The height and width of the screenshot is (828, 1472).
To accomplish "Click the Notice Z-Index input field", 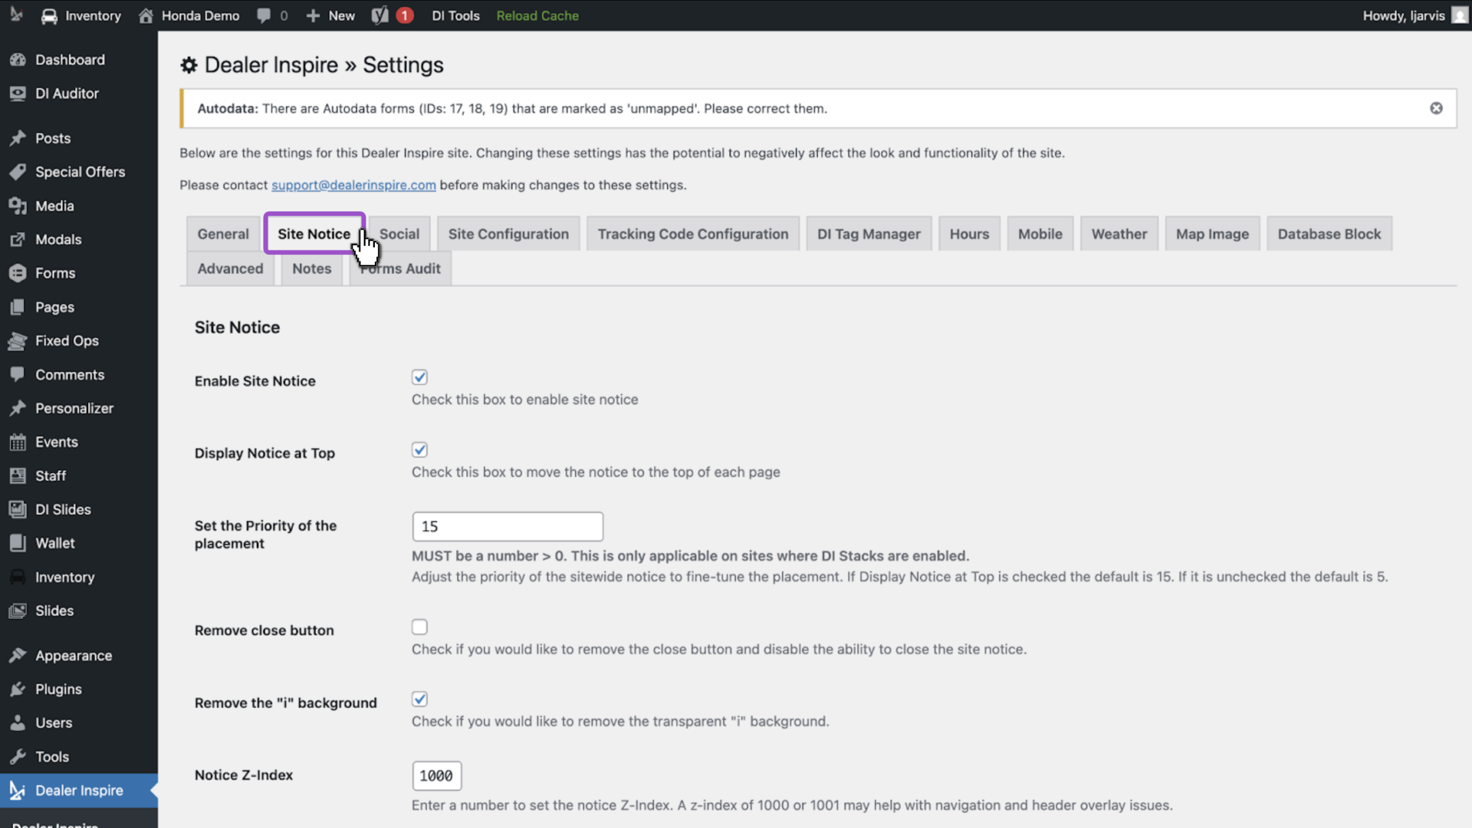I will pyautogui.click(x=436, y=776).
